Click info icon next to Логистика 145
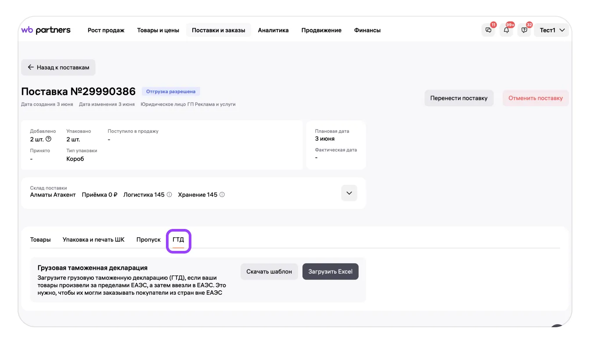The image size is (590, 343). point(169,195)
